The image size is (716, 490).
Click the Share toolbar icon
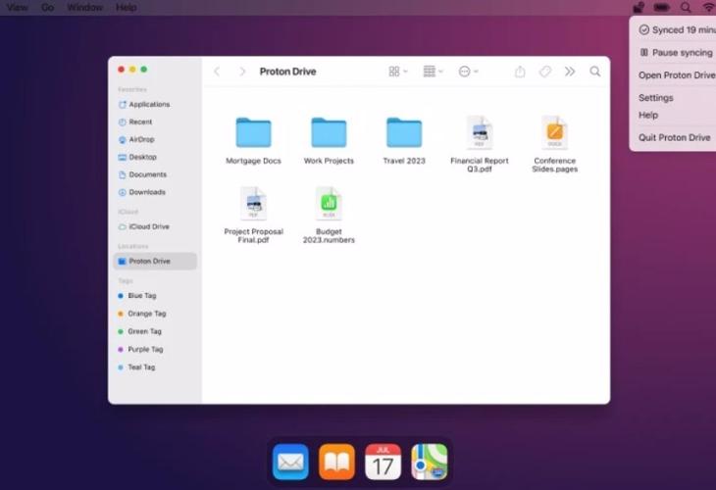pyautogui.click(x=520, y=72)
